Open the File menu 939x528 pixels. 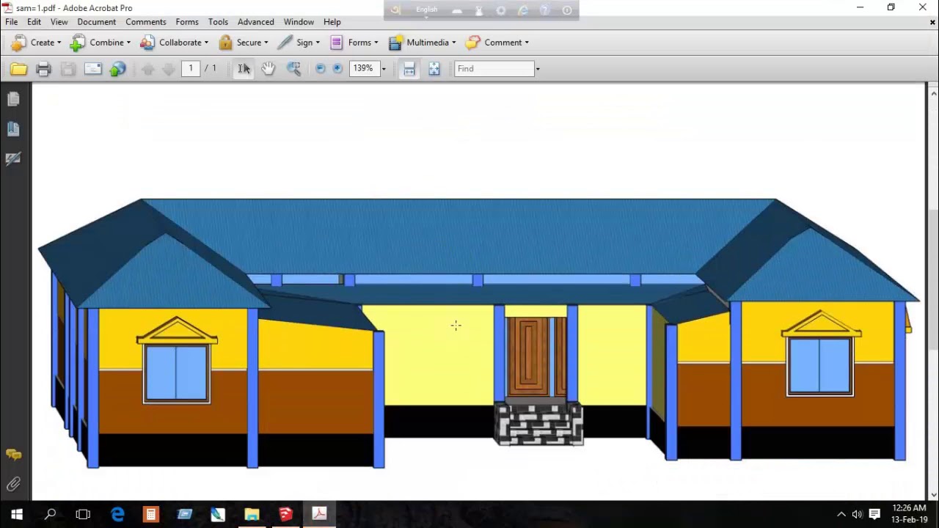pos(12,22)
